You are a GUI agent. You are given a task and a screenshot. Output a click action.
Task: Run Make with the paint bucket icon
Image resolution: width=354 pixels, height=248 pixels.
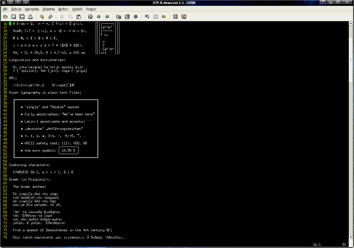click(x=147, y=16)
